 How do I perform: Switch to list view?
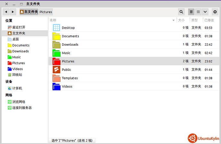pyautogui.click(x=191, y=12)
